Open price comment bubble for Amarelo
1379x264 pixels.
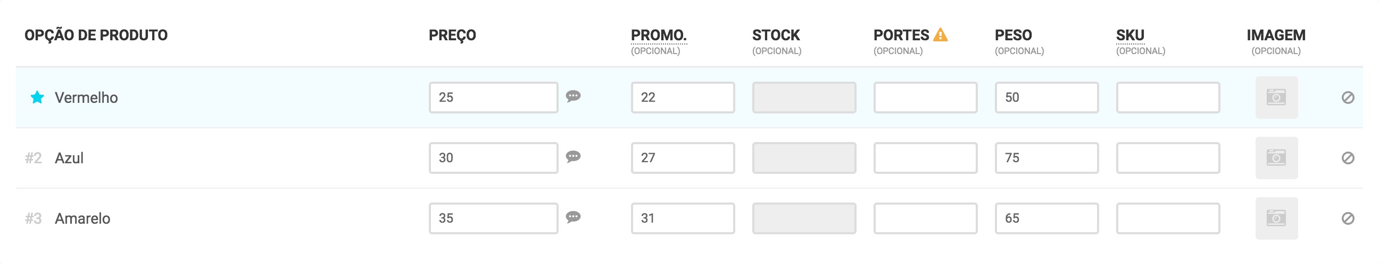click(x=573, y=217)
